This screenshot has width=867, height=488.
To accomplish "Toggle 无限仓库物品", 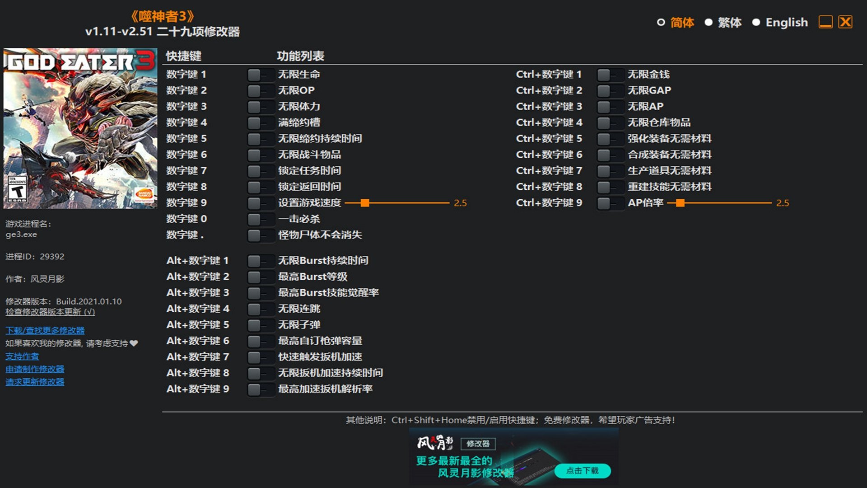I will (610, 122).
